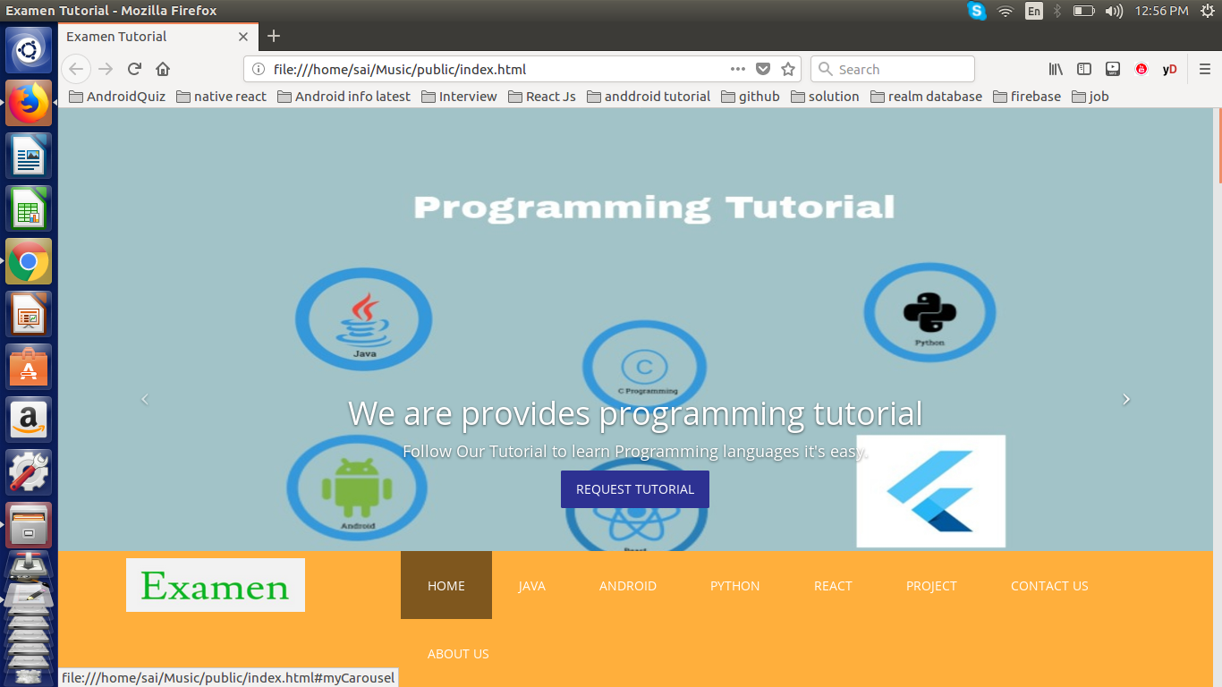
Task: Open the anddroid tutorial bookmark folder
Action: (649, 96)
